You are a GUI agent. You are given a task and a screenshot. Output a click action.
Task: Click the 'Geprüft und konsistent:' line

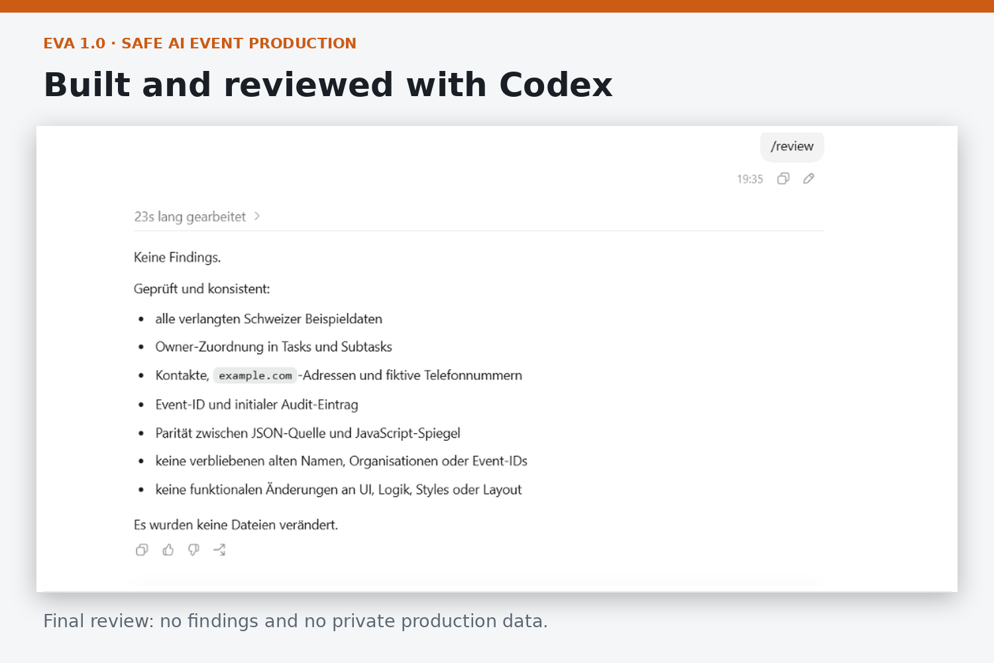click(202, 289)
